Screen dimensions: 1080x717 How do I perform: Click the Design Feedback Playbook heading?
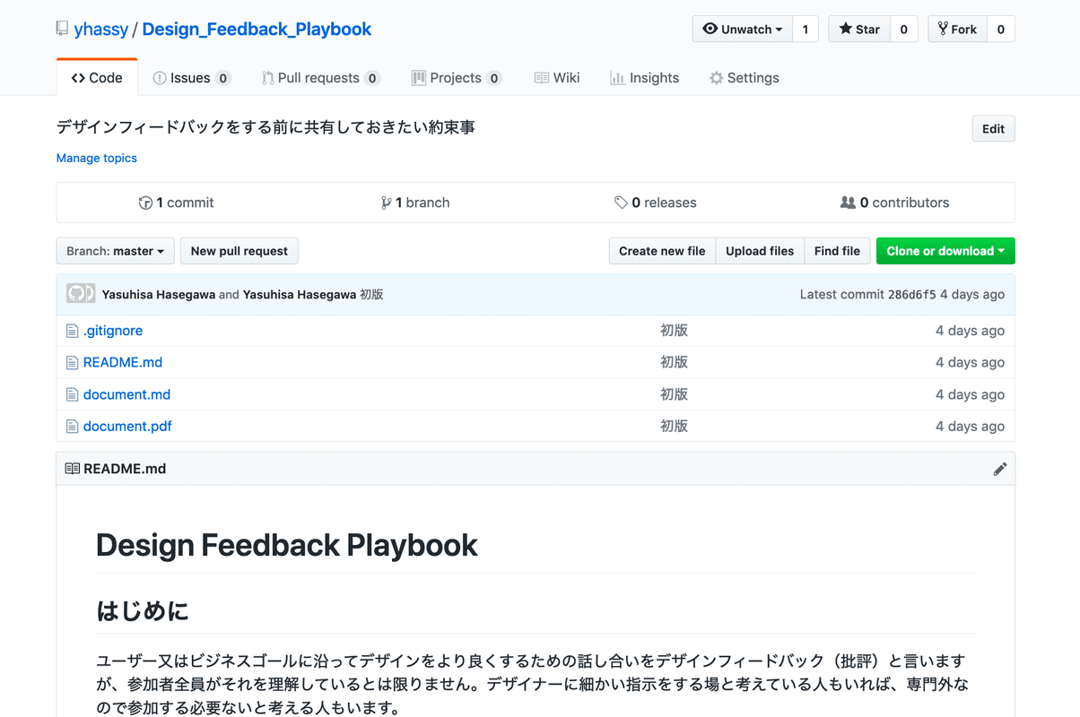click(287, 545)
